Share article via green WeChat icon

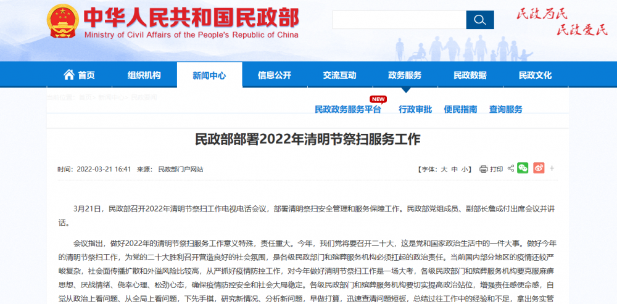(523, 168)
